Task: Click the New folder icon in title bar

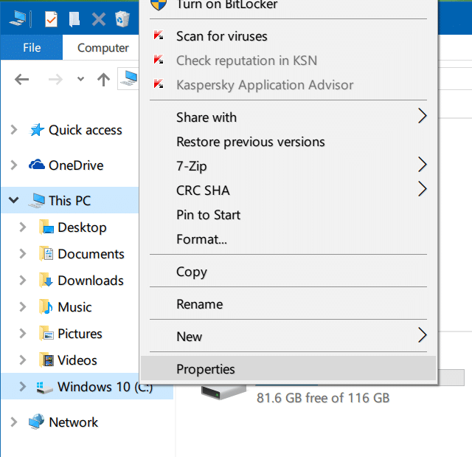Action: (x=74, y=20)
